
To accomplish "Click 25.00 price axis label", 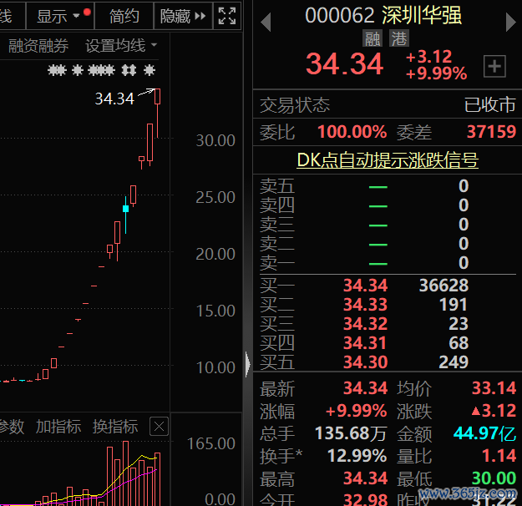I will [x=215, y=197].
